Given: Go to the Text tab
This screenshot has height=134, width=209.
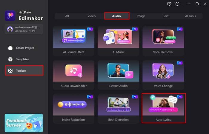Looking at the screenshot, I should click(166, 16).
